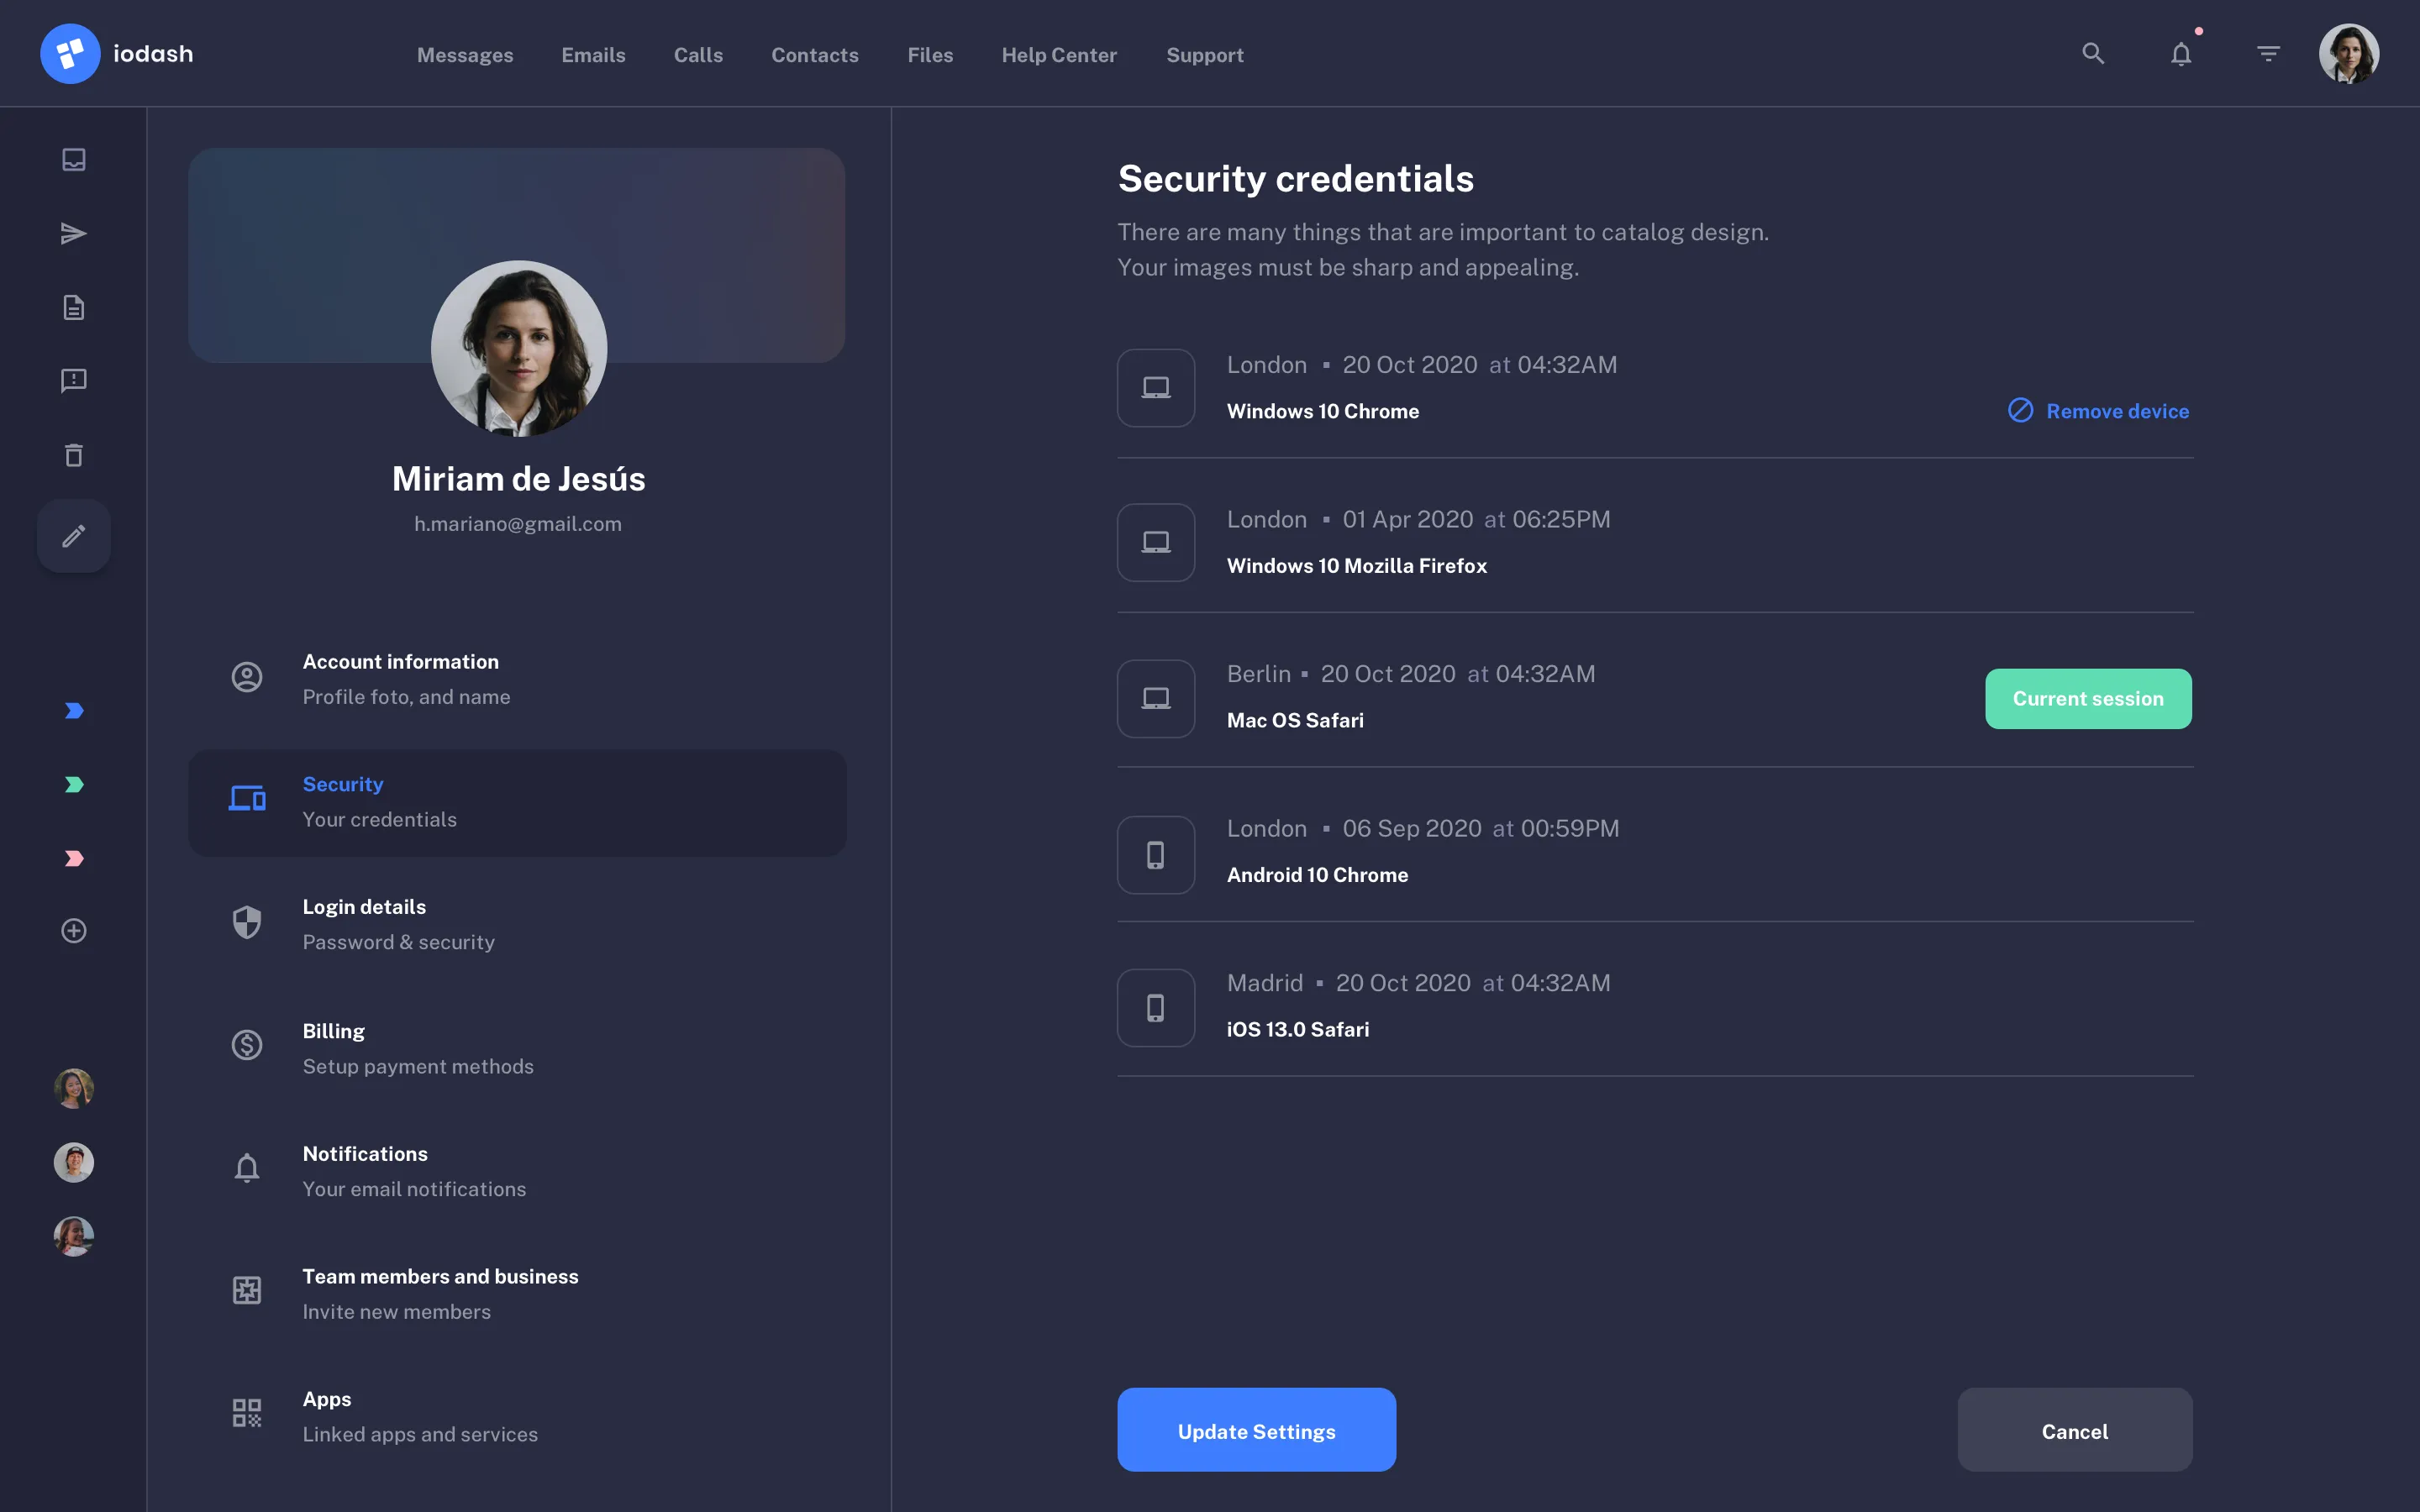This screenshot has height=1512, width=2420.
Task: Open the inbox icon in the left sidebar
Action: (73, 159)
